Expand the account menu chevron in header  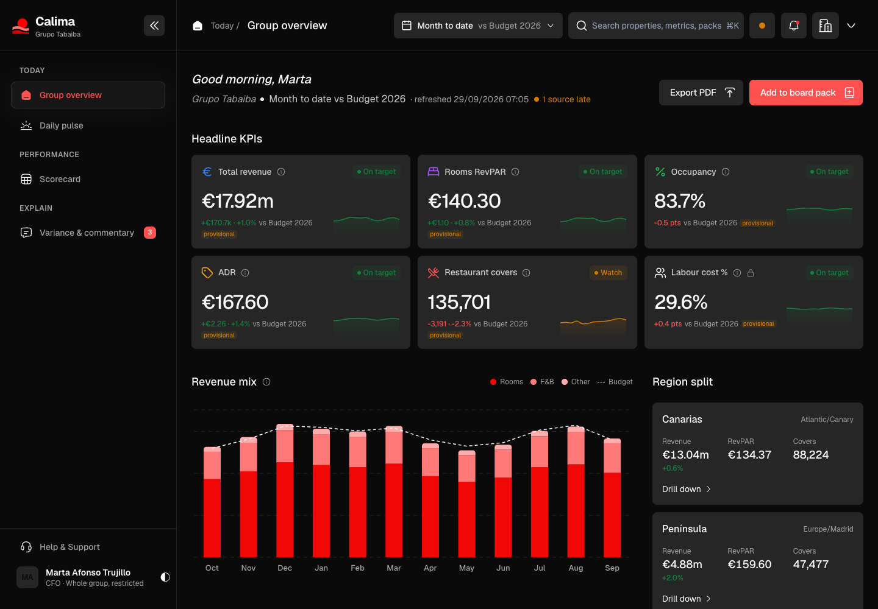point(851,26)
